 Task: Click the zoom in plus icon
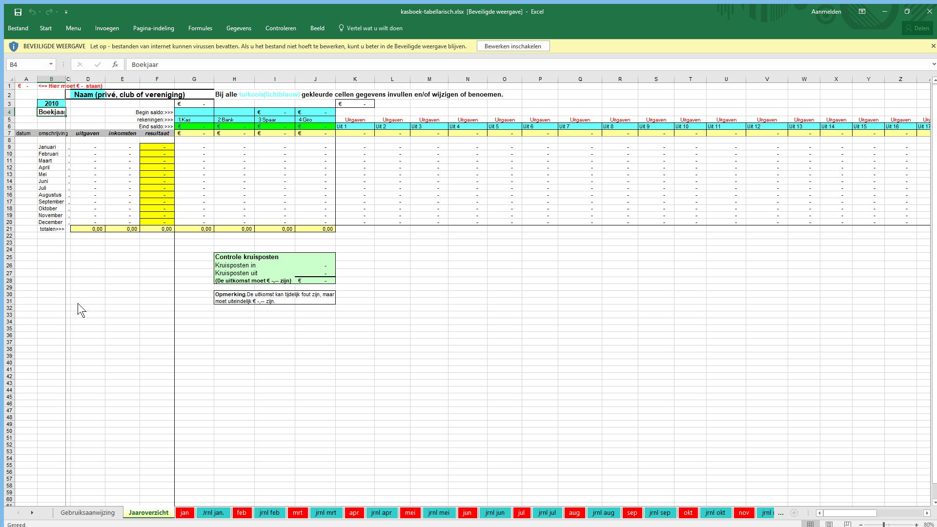click(x=916, y=525)
